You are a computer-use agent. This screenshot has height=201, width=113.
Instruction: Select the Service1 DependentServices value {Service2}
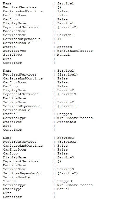coord(67,27)
